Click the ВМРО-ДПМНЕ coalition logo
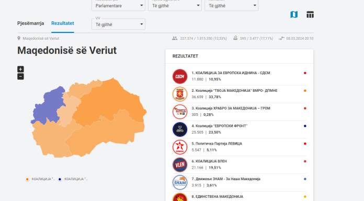Image resolution: width=364 pixels, height=201 pixels. [180, 94]
